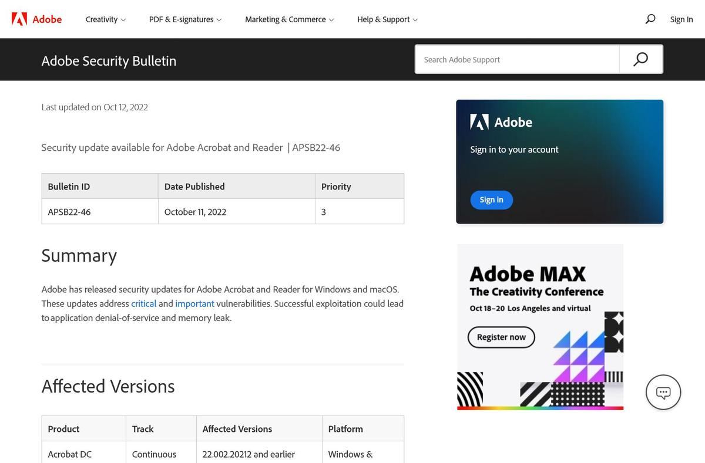The height and width of the screenshot is (463, 705).
Task: Click the Adobe MAX conference banner
Action: (540, 327)
